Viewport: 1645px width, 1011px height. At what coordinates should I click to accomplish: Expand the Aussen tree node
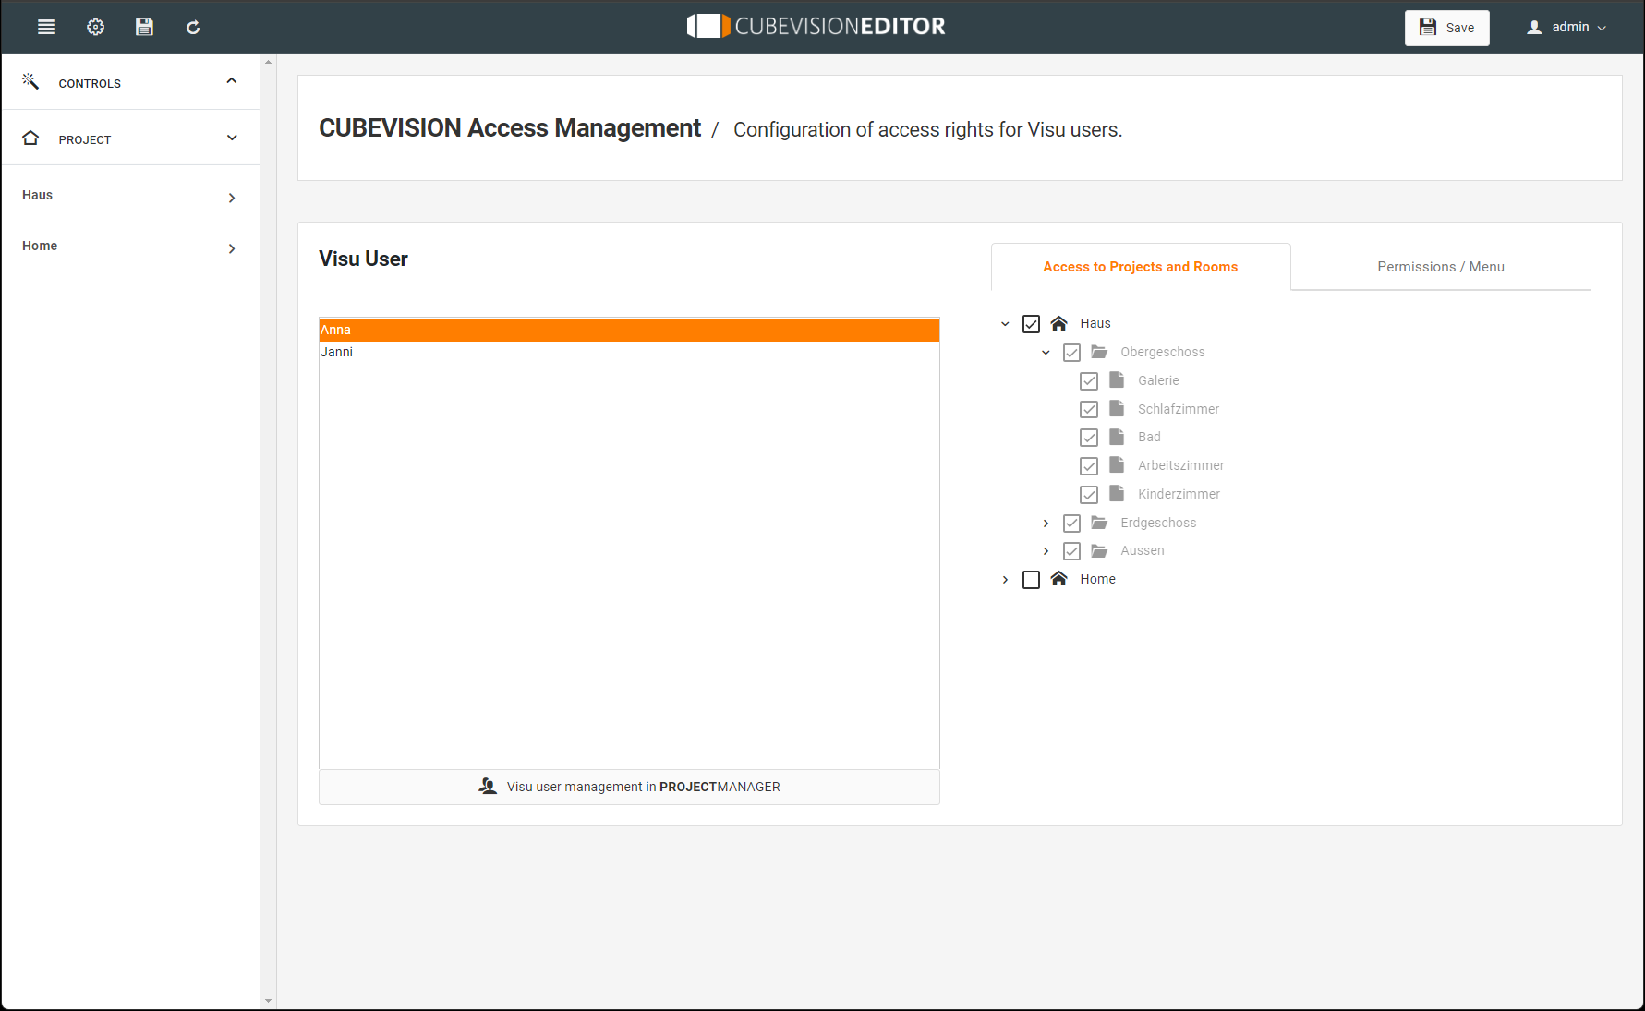click(1046, 551)
